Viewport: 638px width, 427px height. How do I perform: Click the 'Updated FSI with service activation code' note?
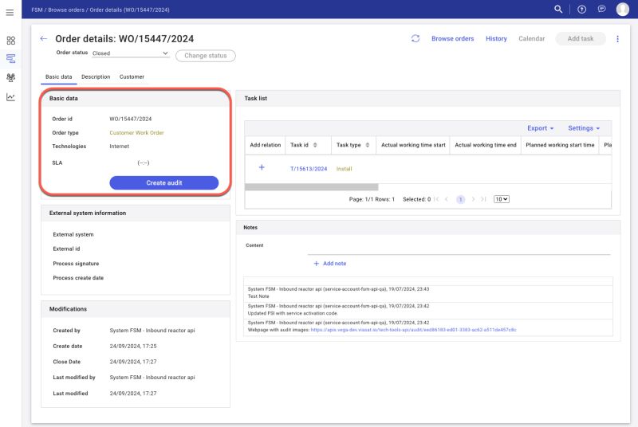point(293,313)
